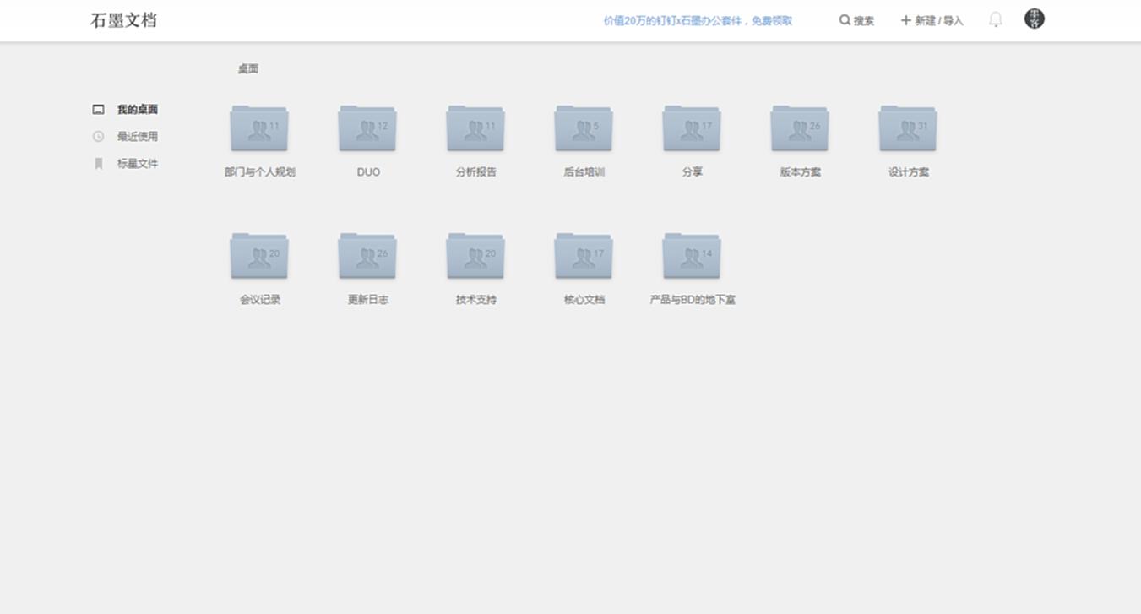The height and width of the screenshot is (614, 1141).
Task: Click the 设计方案 folder name
Action: (908, 172)
